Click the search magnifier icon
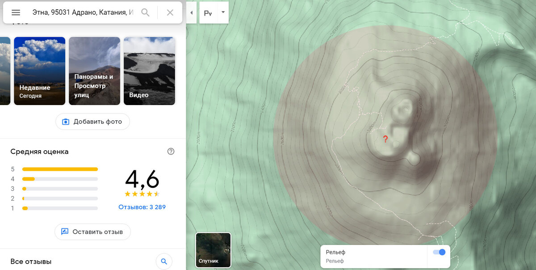The image size is (536, 270). point(145,13)
